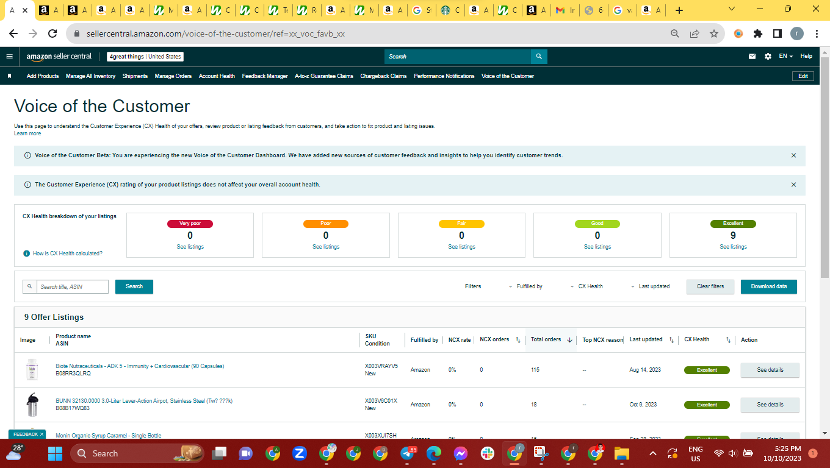Open the Learn more link

[27, 133]
